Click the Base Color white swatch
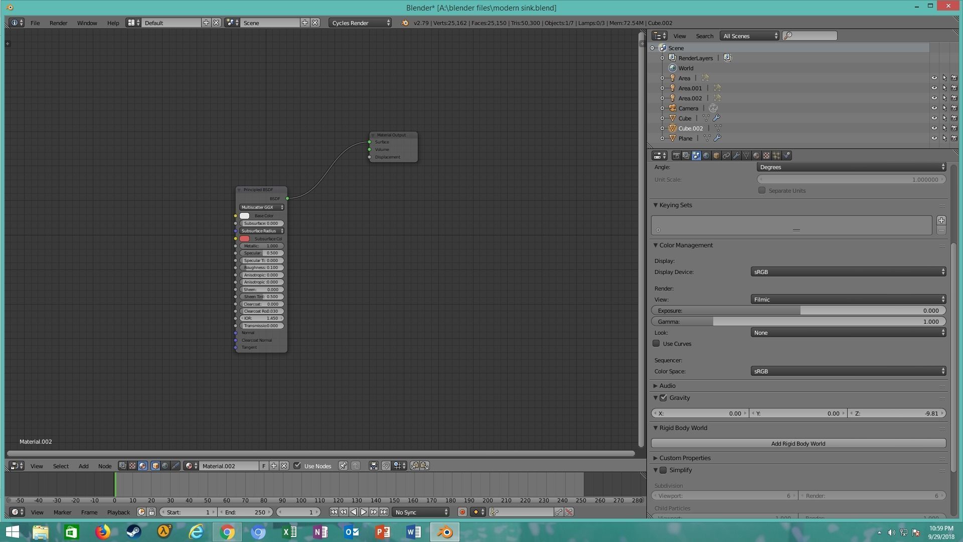Image resolution: width=963 pixels, height=542 pixels. 245,216
